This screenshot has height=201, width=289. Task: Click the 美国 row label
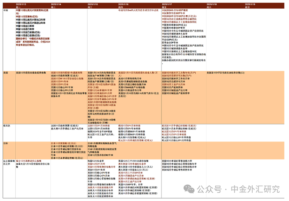pyautogui.click(x=6, y=73)
